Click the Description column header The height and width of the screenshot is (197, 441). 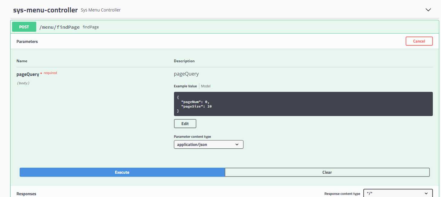[184, 61]
